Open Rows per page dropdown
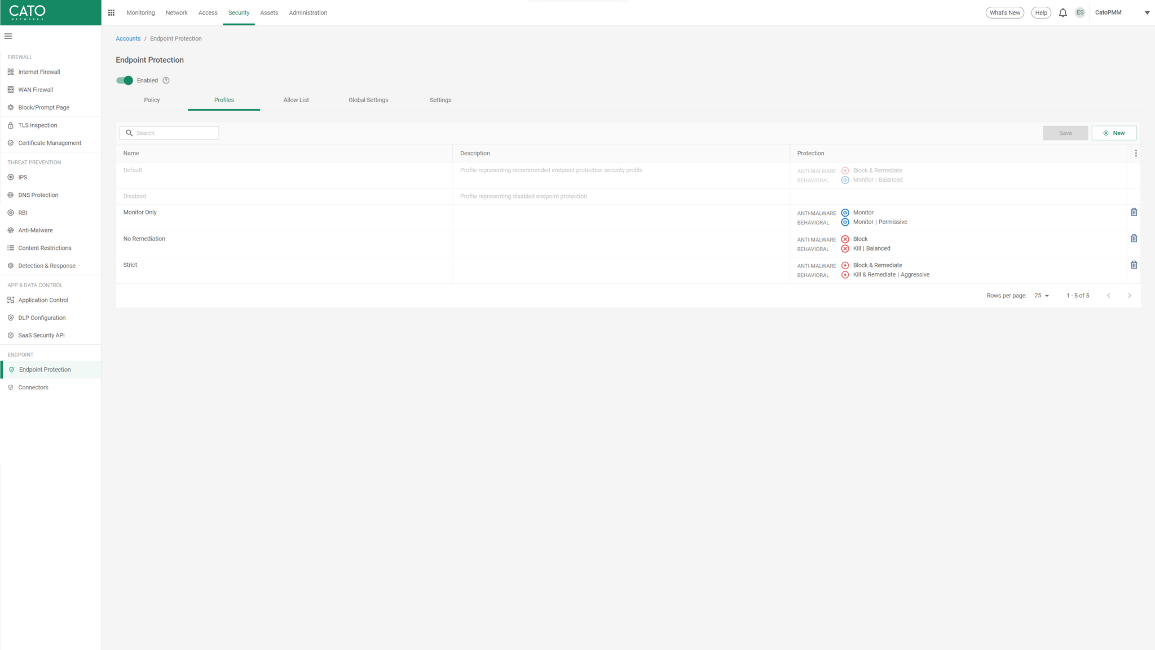 pos(1042,296)
